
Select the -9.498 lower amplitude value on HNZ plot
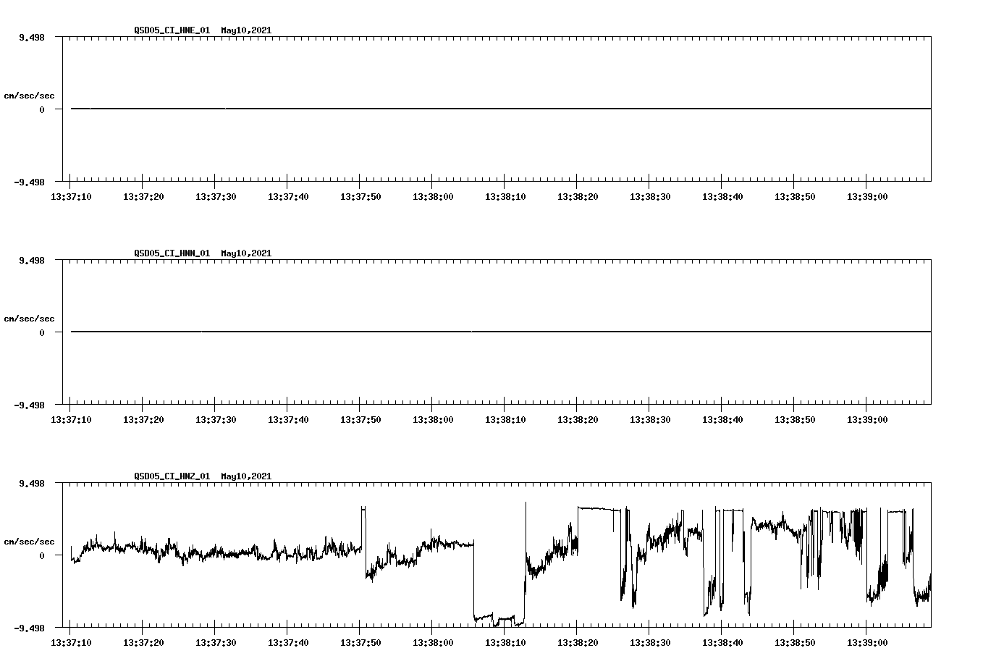click(x=28, y=627)
